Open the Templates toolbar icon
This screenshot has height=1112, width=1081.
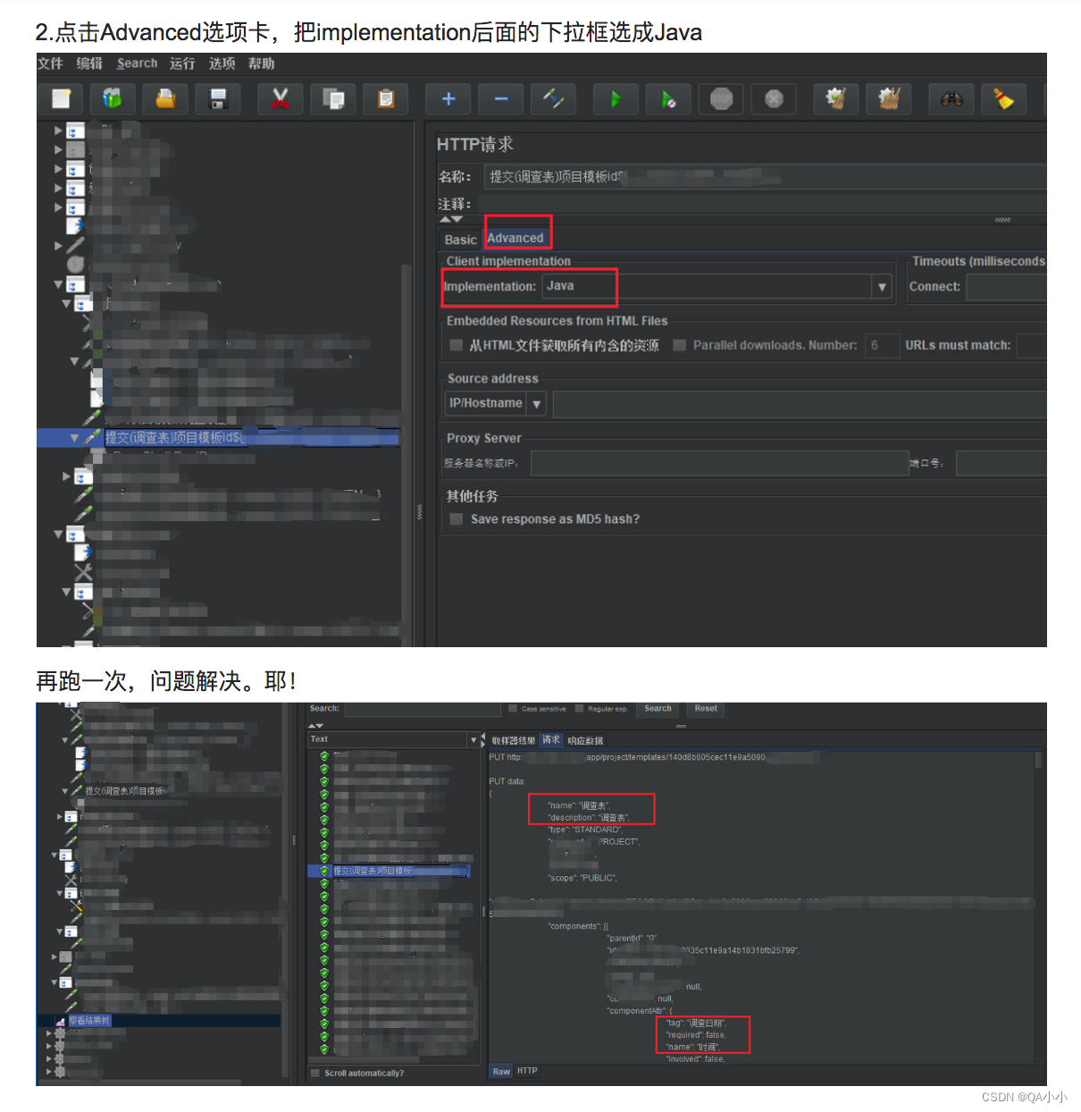click(x=113, y=98)
